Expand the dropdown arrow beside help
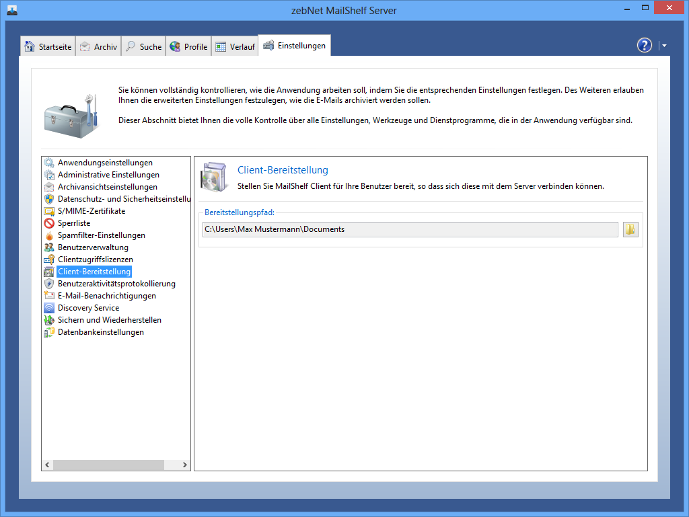The image size is (689, 517). [664, 46]
